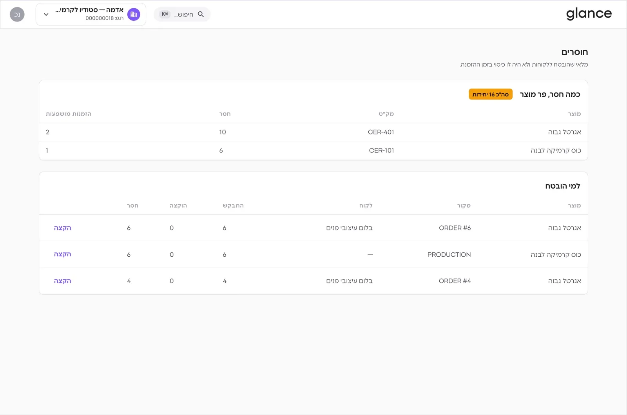Click the ORDER #4 source cell
The image size is (627, 415).
(x=455, y=281)
